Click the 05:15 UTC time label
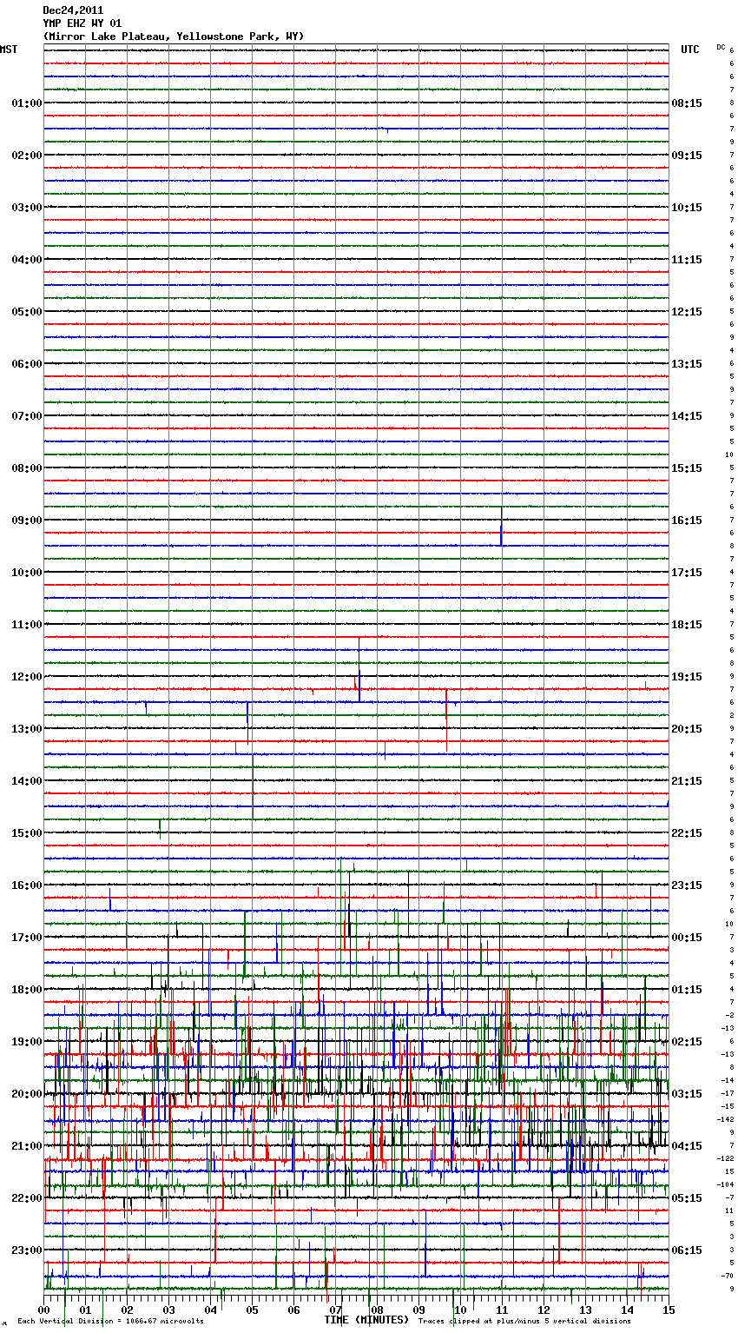The width and height of the screenshot is (738, 1333). (x=687, y=1198)
